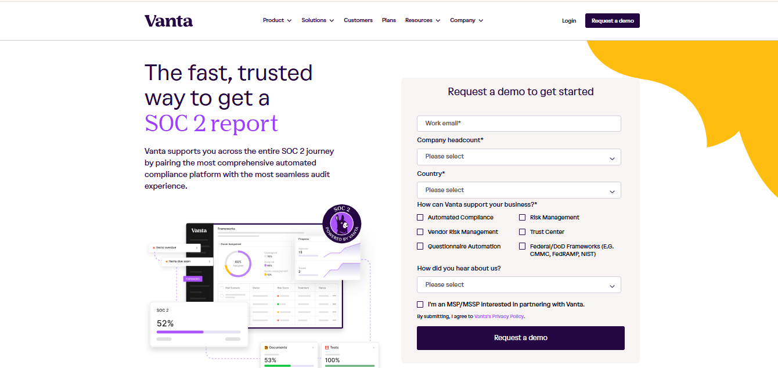Screen dimensions: 778x368
Task: Submit the form with Request a demo
Action: coord(521,338)
